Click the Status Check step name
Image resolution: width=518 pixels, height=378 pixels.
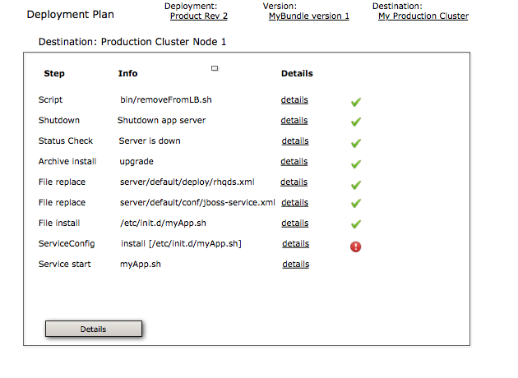(x=66, y=141)
